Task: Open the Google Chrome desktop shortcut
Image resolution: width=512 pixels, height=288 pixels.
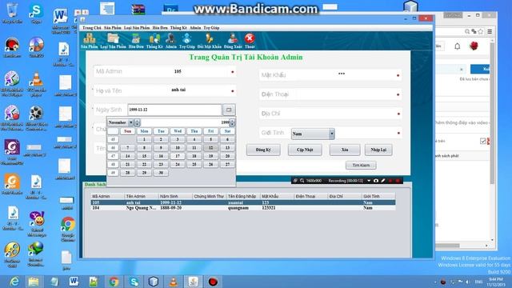Action: [x=68, y=230]
